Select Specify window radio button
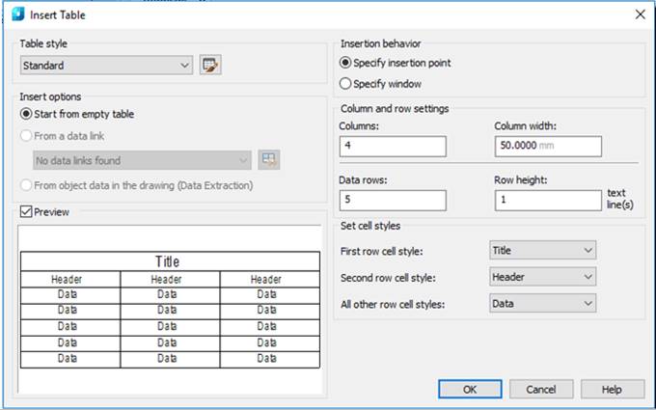656x410 pixels. coord(346,84)
